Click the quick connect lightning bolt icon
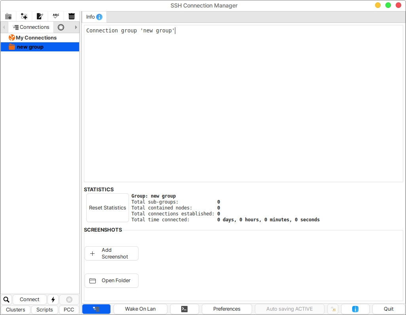 [x=53, y=300]
